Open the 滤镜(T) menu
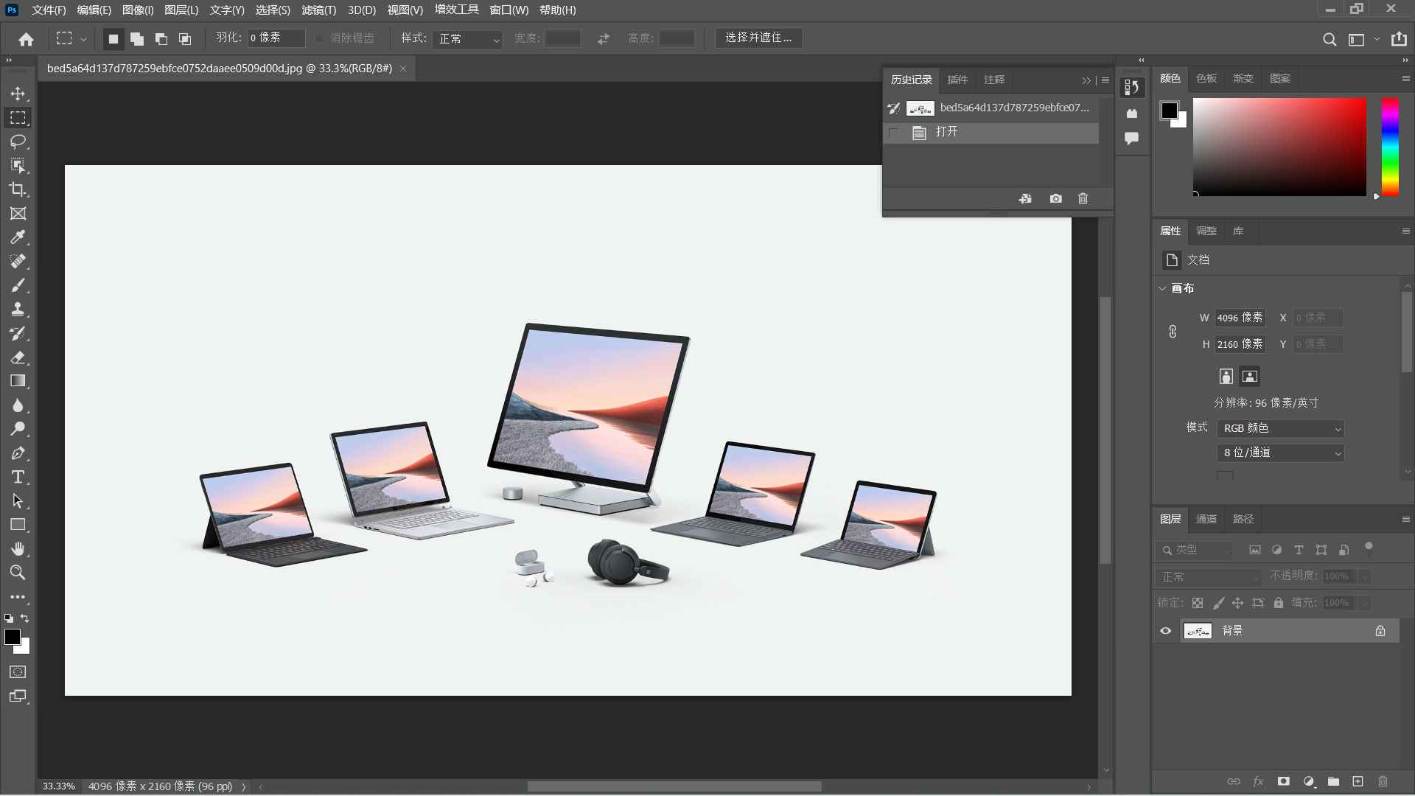 (x=318, y=10)
